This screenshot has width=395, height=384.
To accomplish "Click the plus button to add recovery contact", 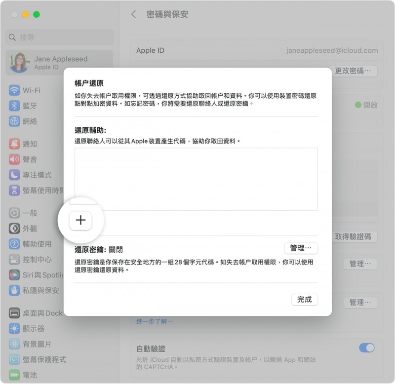I will [x=80, y=221].
